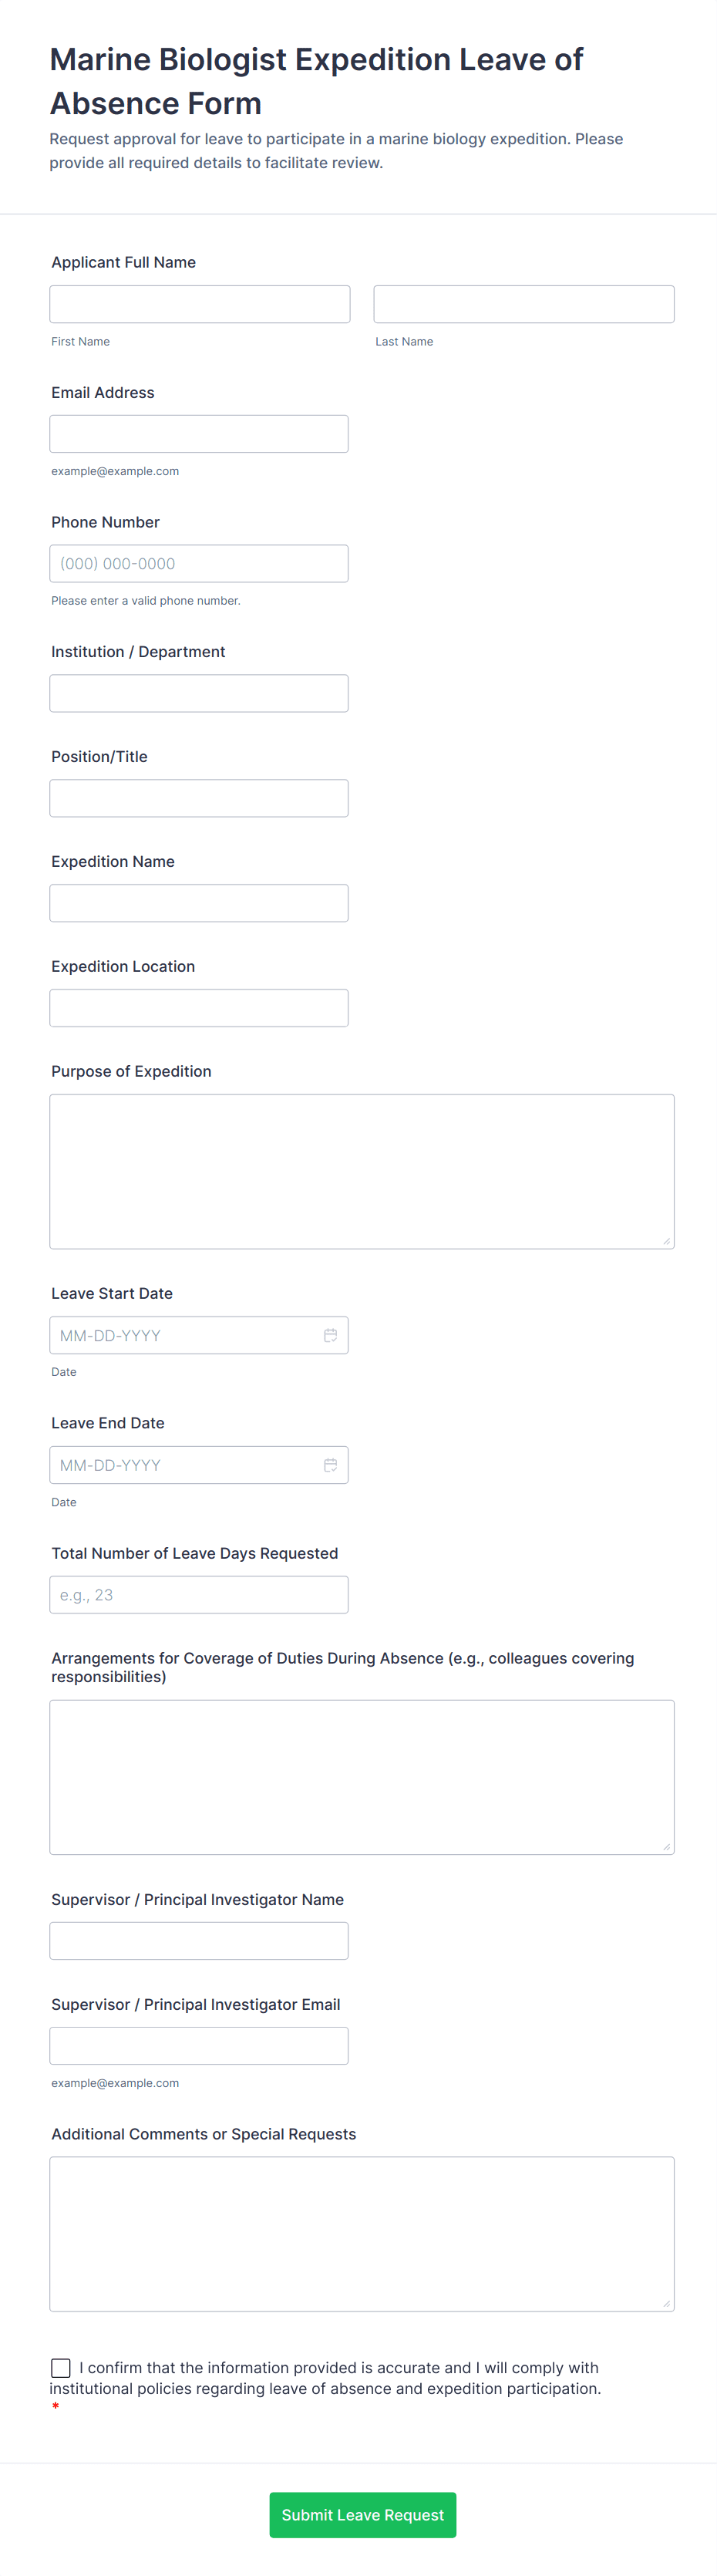The width and height of the screenshot is (717, 2576).
Task: Focus the applicant Email Address field
Action: [x=199, y=434]
